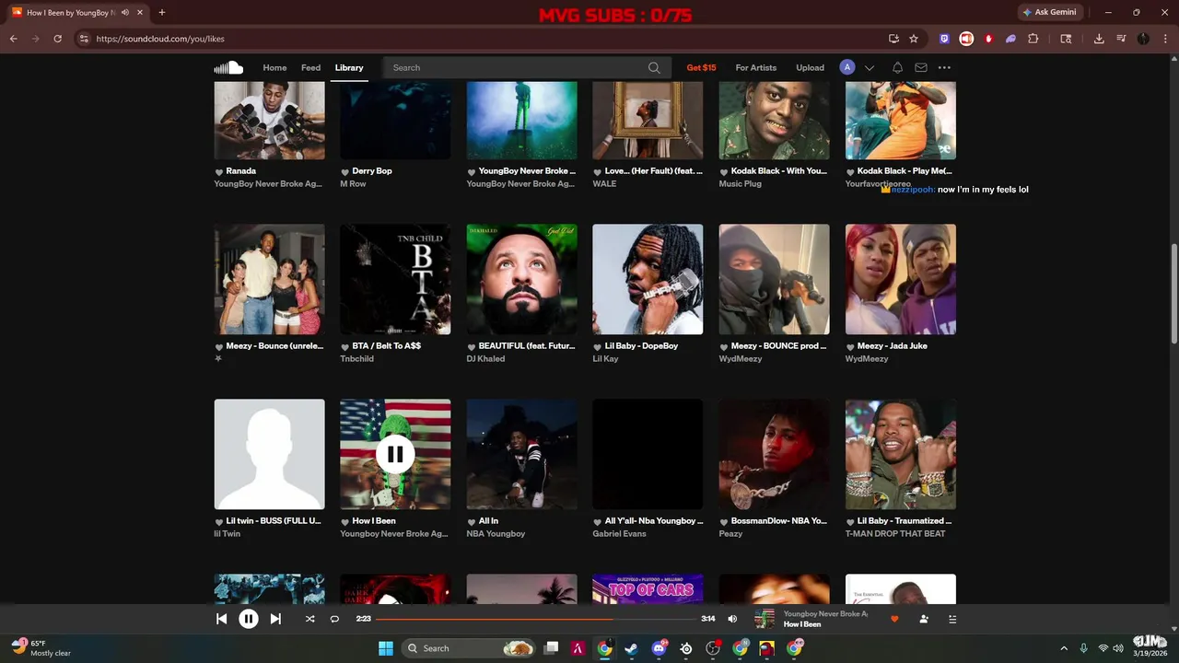Toggle like heart next to Derry Bop

[345, 172]
